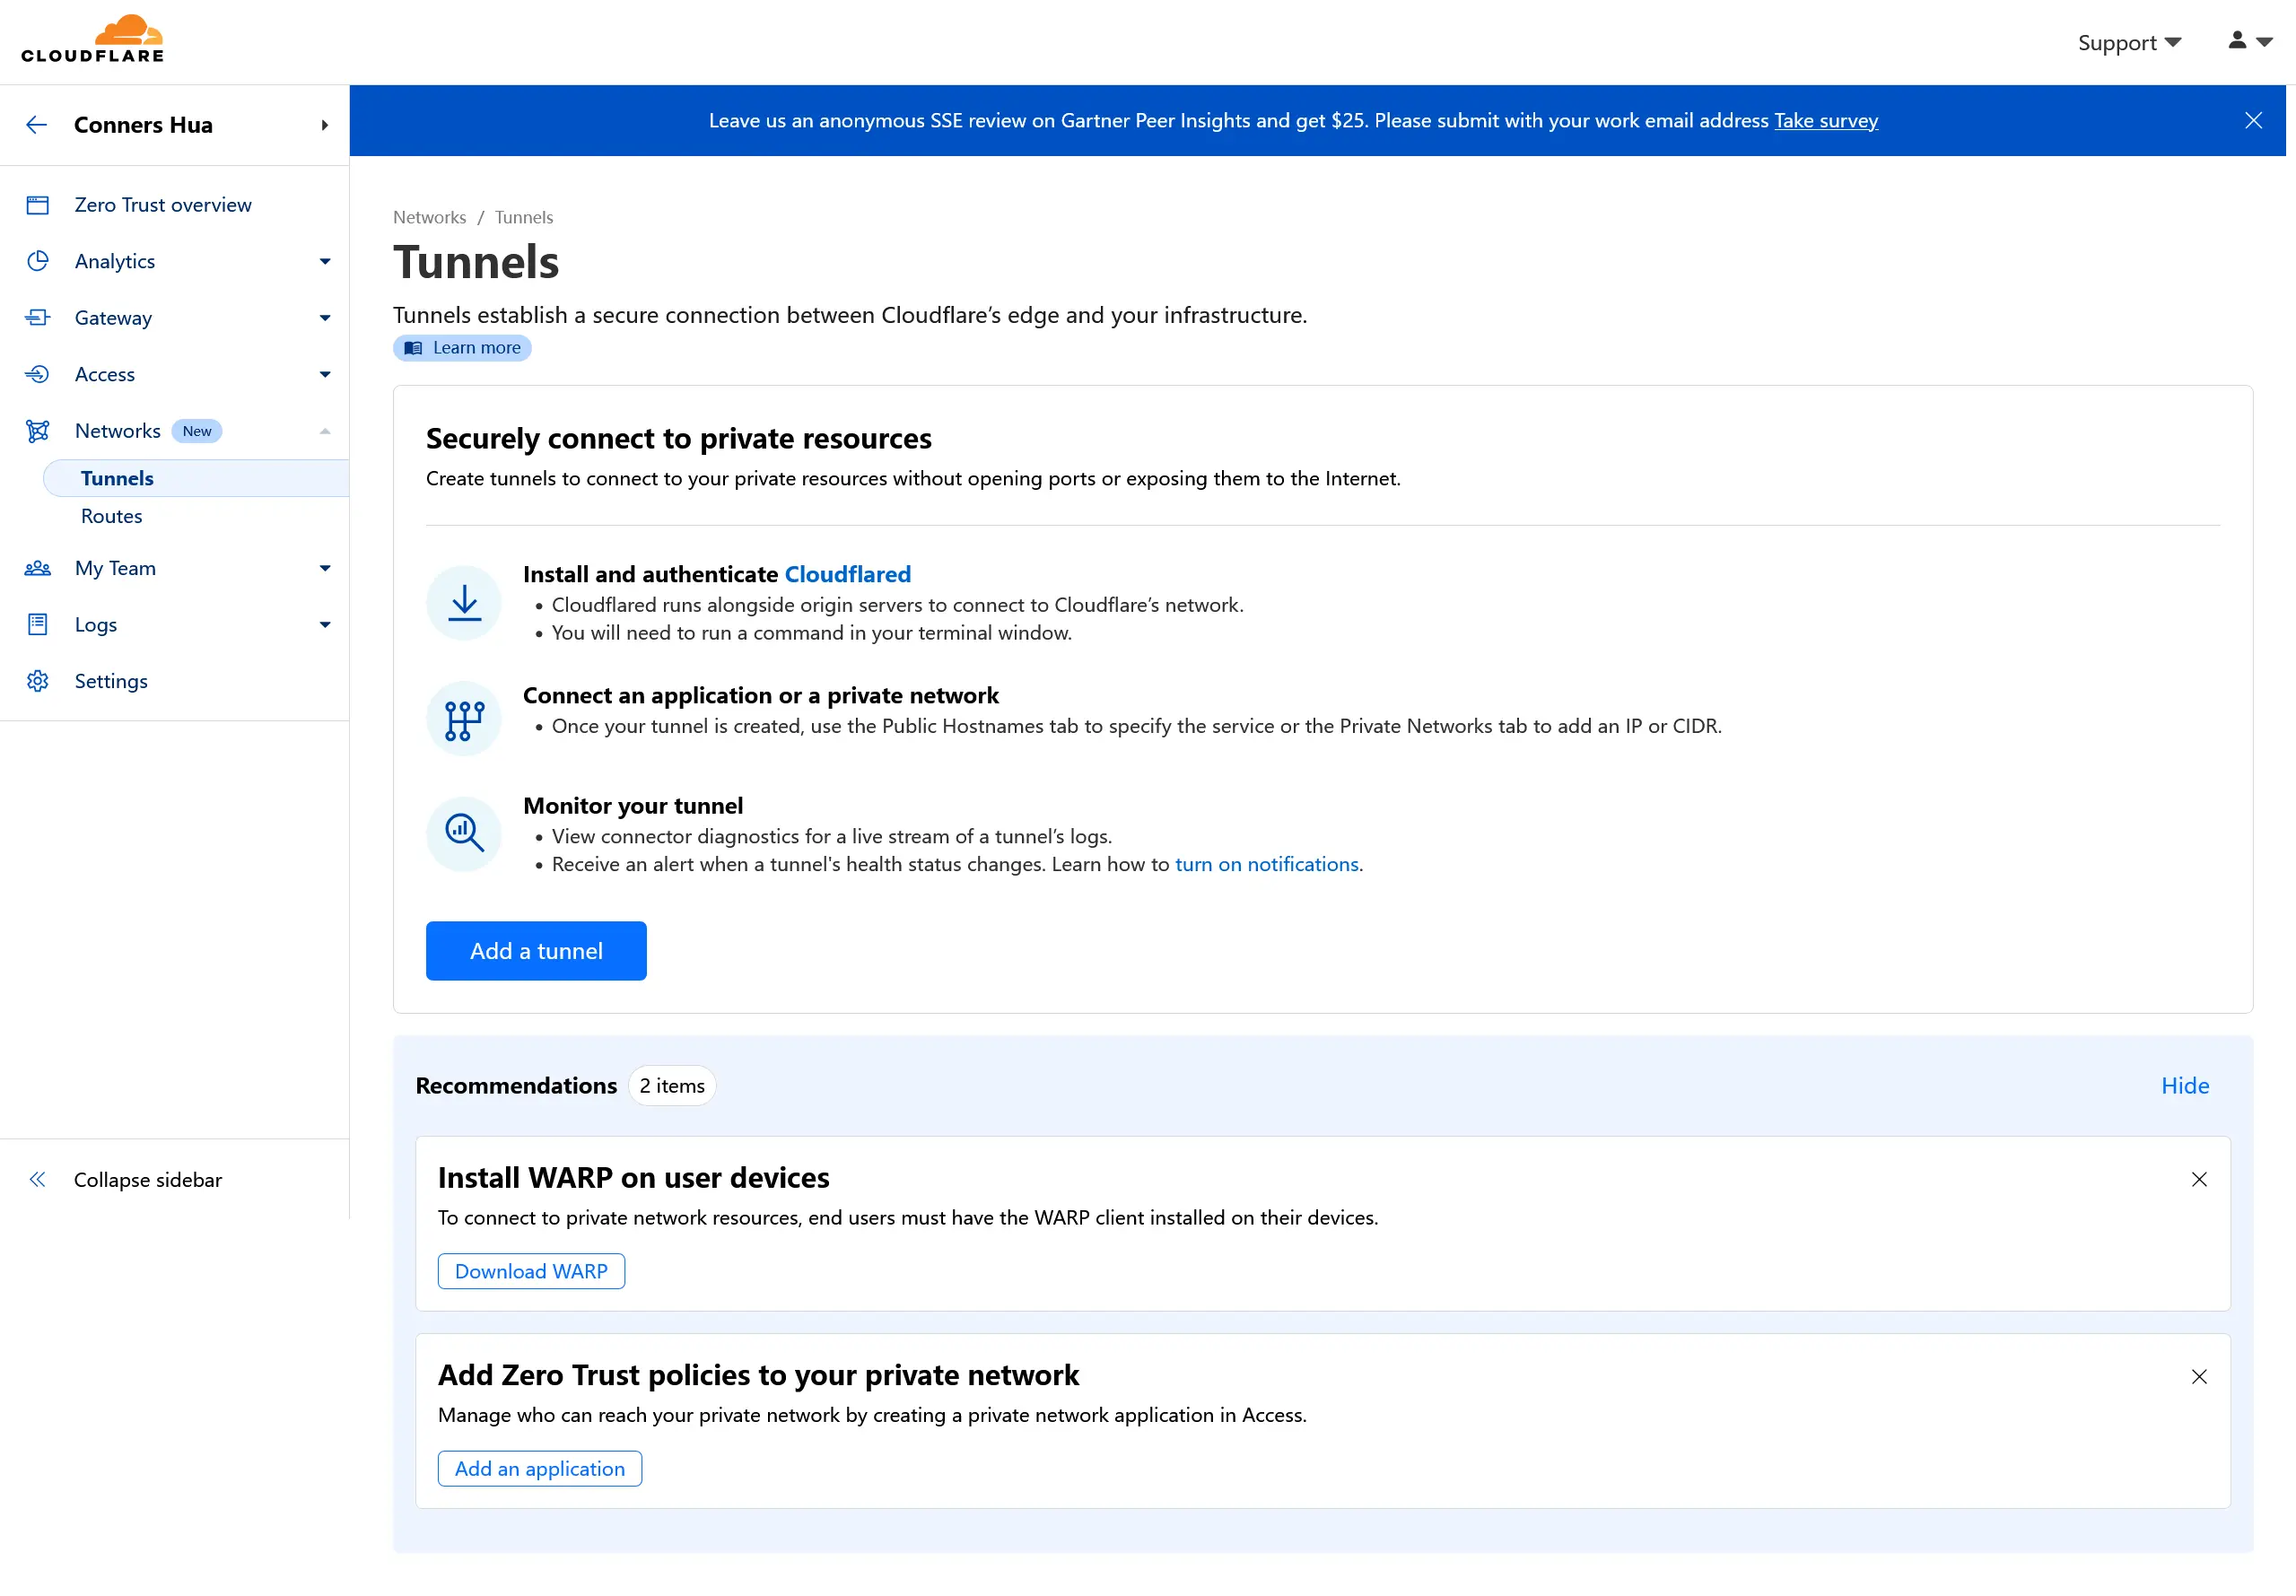Click the Logs document icon
2296x1596 pixels.
(38, 625)
